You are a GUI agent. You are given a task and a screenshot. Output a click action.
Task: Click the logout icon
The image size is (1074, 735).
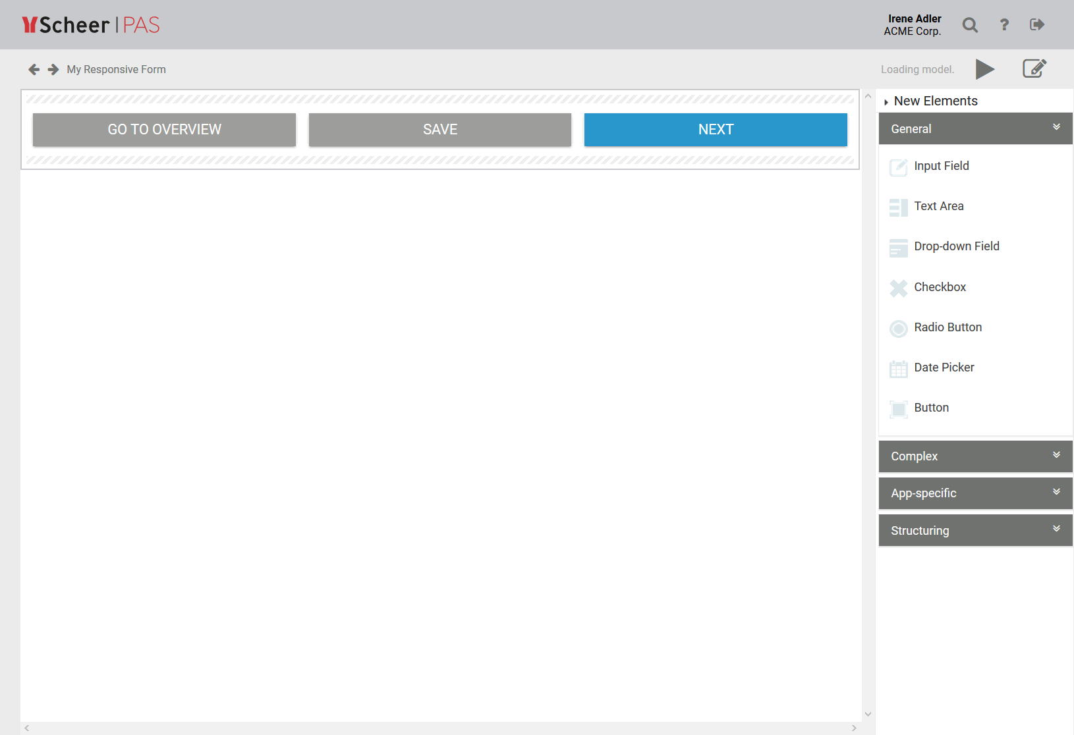point(1036,24)
